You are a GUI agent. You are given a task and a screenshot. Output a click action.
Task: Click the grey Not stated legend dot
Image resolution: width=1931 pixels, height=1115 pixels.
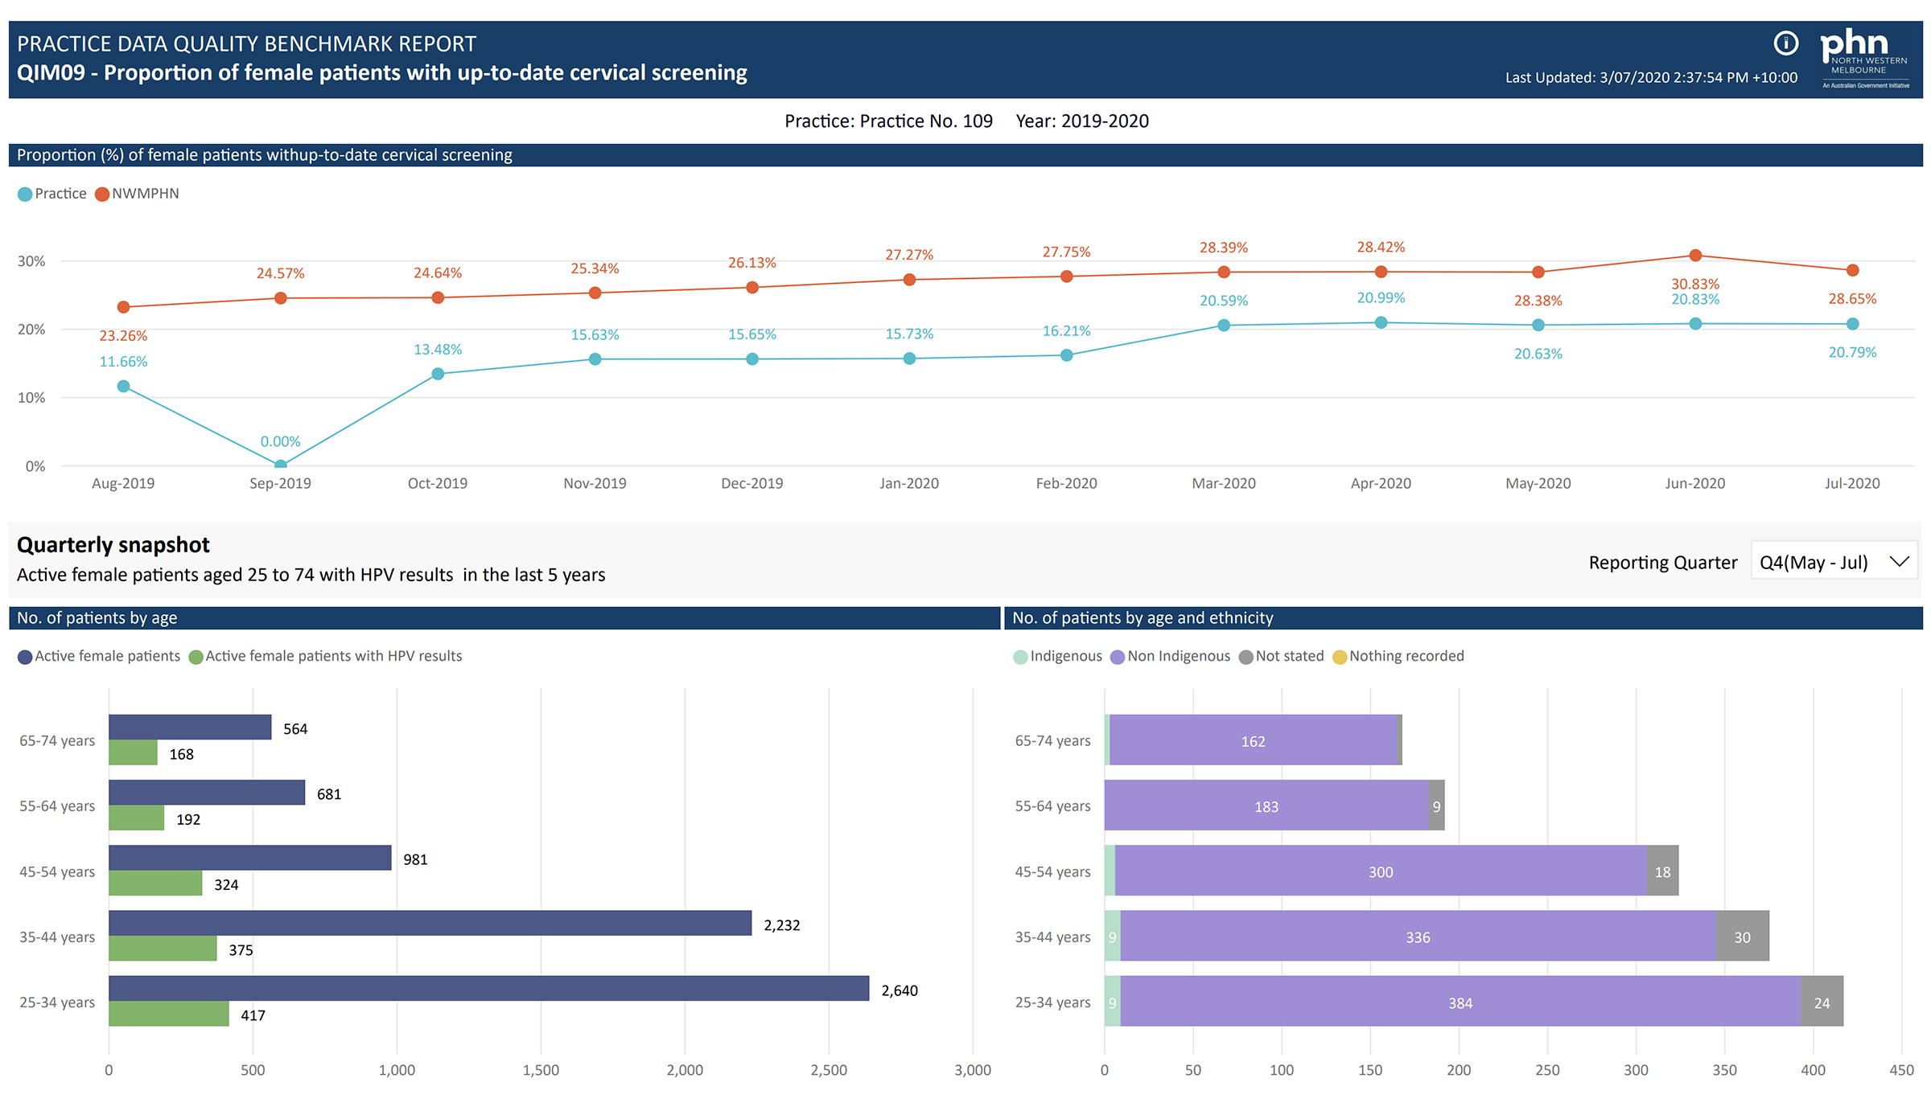[x=1245, y=656]
